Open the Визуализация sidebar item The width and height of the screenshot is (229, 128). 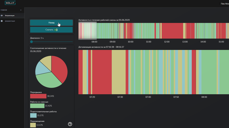click(x=10, y=15)
